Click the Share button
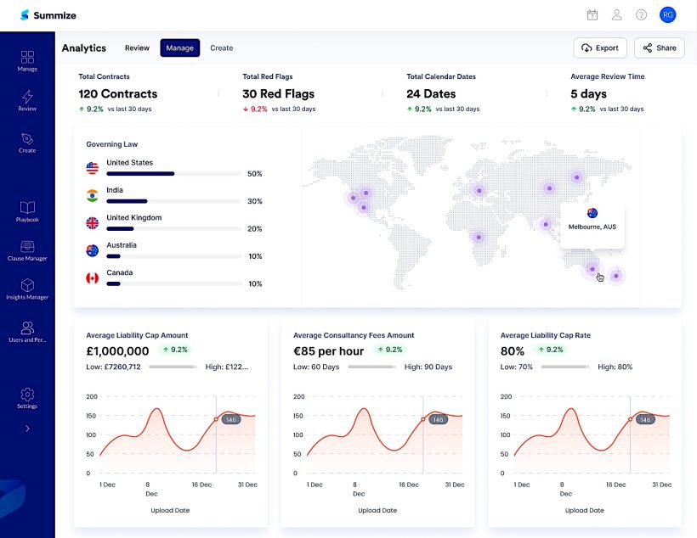This screenshot has height=538, width=697. pyautogui.click(x=659, y=48)
